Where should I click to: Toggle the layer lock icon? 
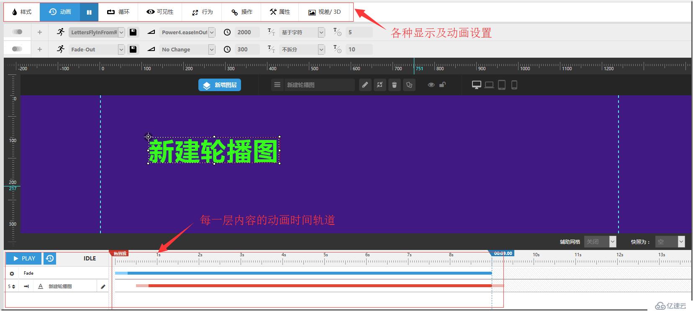(442, 84)
